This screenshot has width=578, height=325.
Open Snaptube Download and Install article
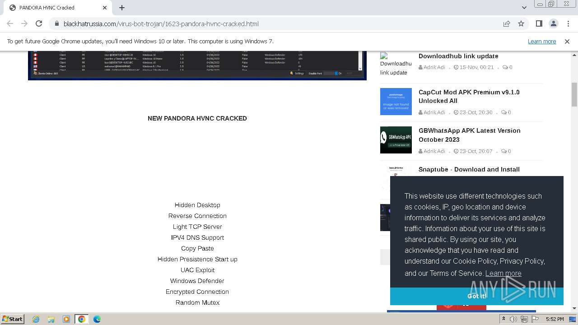click(469, 169)
